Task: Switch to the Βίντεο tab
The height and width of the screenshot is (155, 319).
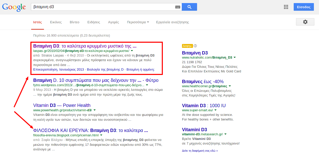Action: [x=75, y=22]
